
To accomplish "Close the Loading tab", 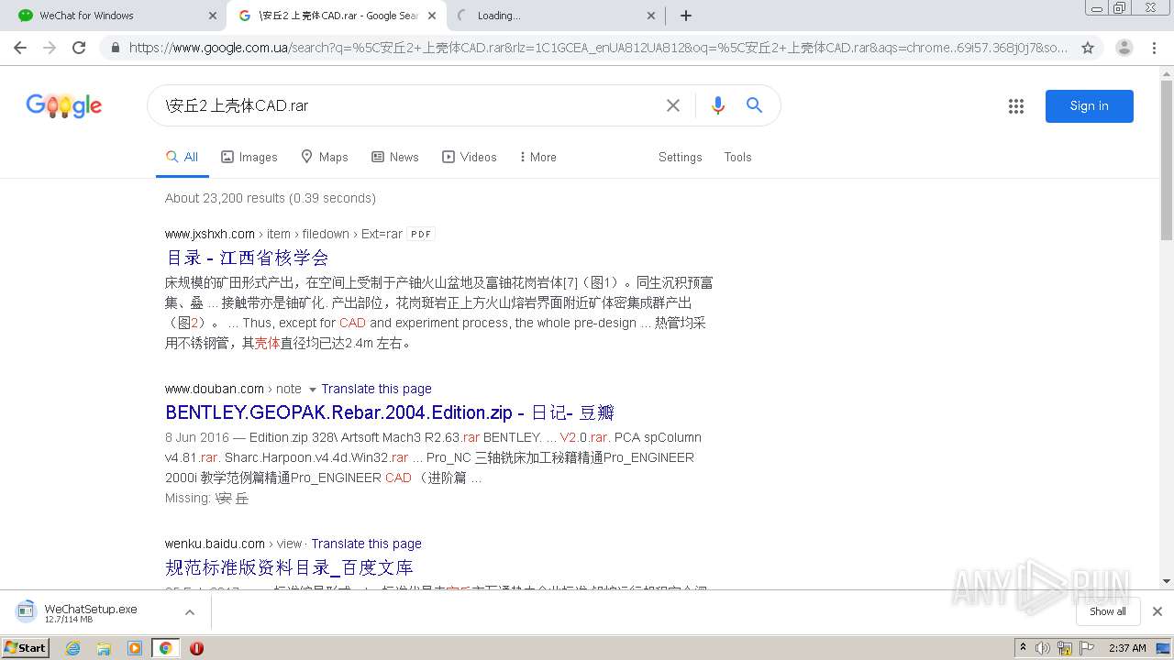I will coord(651,16).
